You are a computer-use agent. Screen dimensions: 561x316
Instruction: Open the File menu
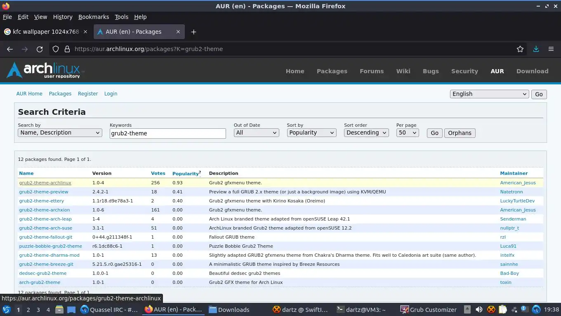(x=7, y=17)
